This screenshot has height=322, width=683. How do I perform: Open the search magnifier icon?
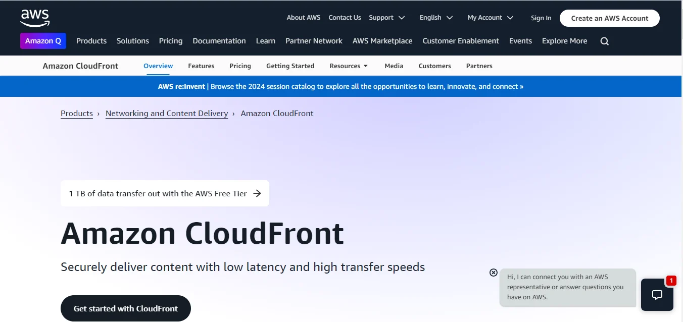604,41
